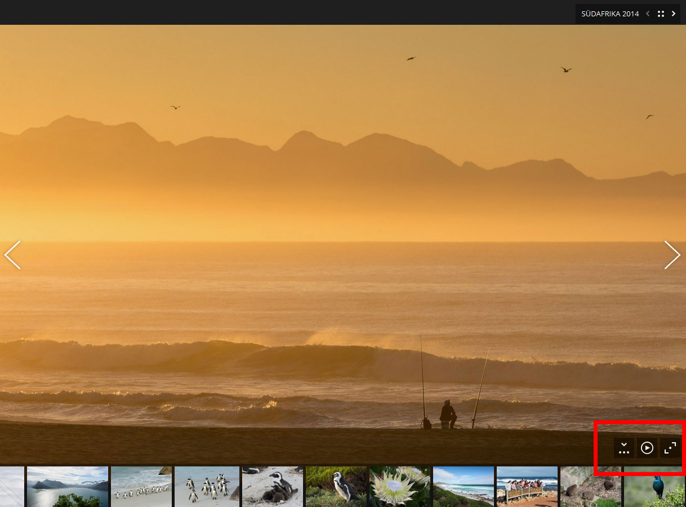Open thumbnail of single penguin in grass
The height and width of the screenshot is (507, 686).
coord(336,486)
